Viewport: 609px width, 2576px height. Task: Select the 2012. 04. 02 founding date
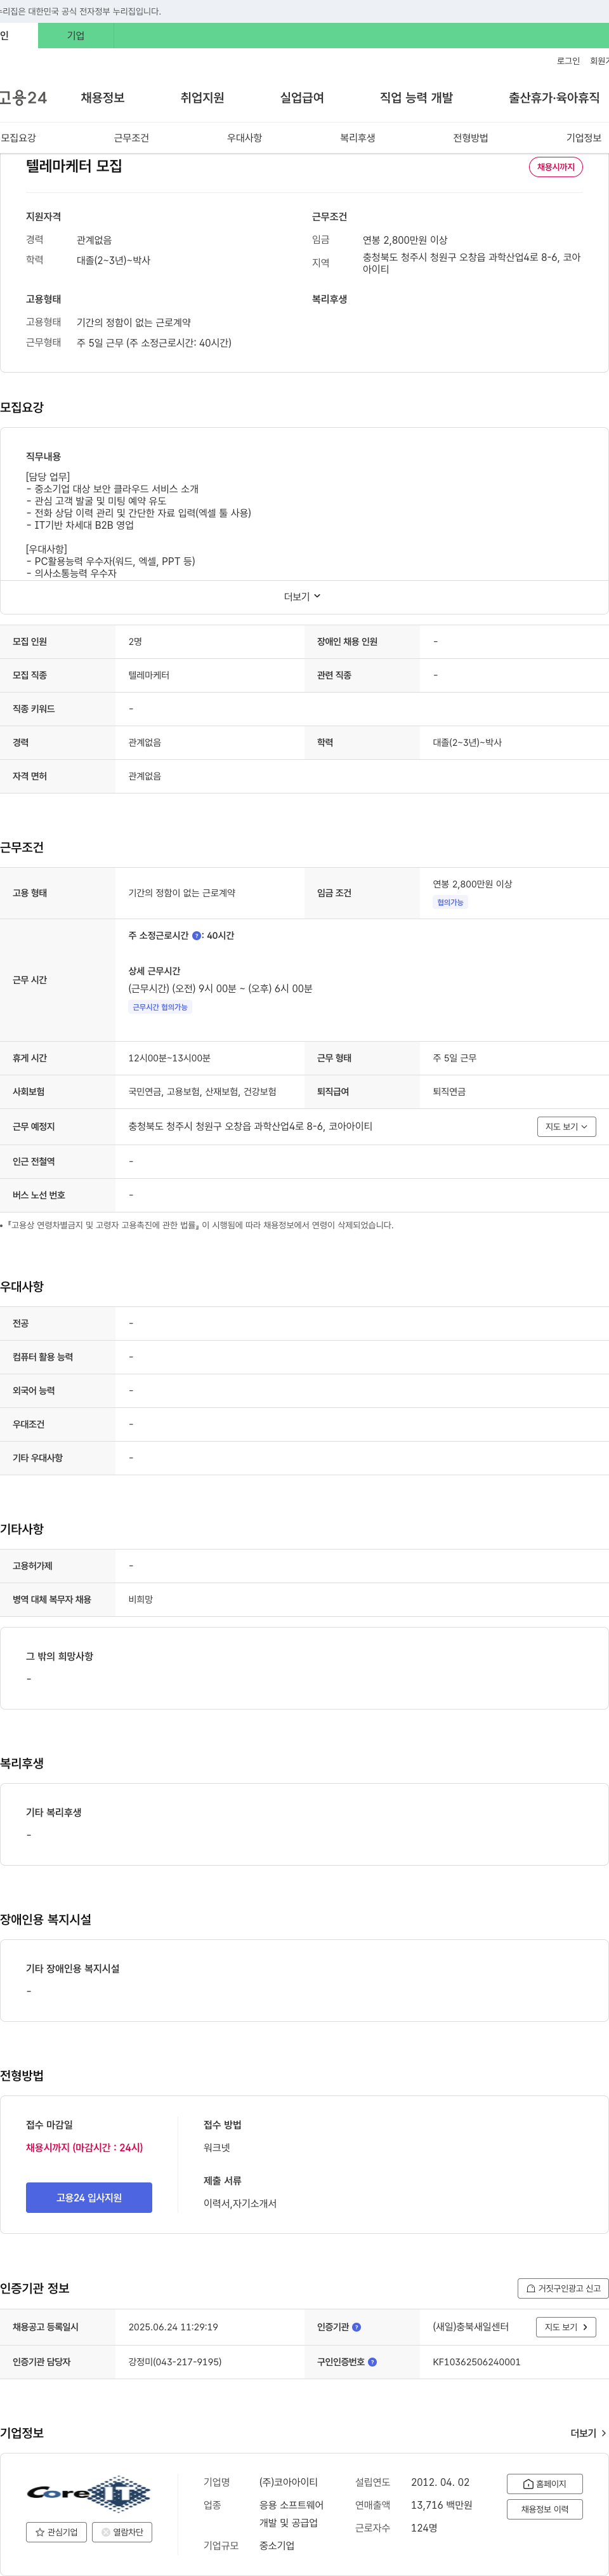tap(440, 2482)
